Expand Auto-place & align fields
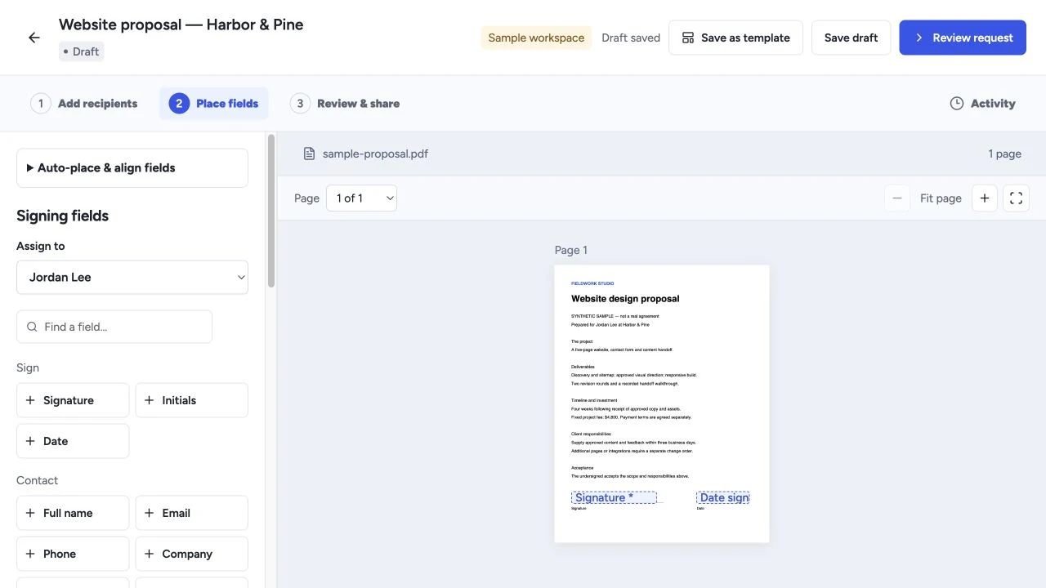The height and width of the screenshot is (588, 1046). (132, 168)
